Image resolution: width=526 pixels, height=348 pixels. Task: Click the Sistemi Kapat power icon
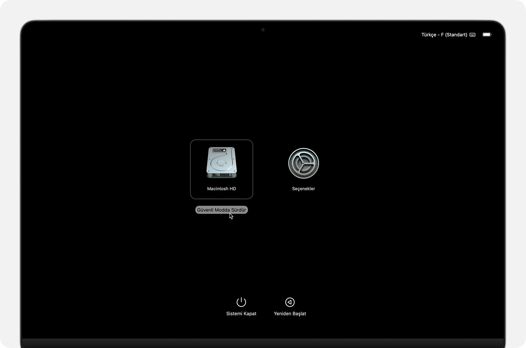[x=241, y=302]
